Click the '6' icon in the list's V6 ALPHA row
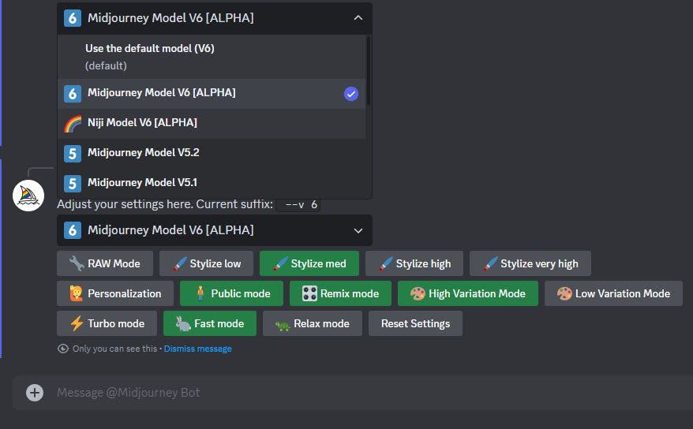693x429 pixels. click(73, 94)
